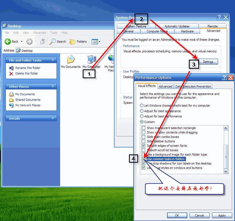This screenshot has height=221, width=235.
Task: Uncheck Smooth edges of screen fonts
Action: 144,146
